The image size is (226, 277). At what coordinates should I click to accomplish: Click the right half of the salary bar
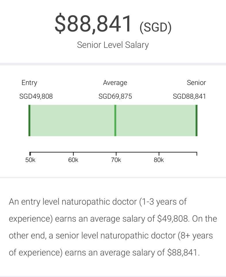coord(156,121)
